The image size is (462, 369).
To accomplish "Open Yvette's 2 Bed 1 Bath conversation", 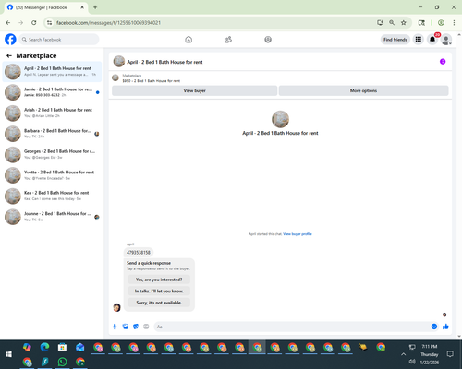I will pos(52,175).
